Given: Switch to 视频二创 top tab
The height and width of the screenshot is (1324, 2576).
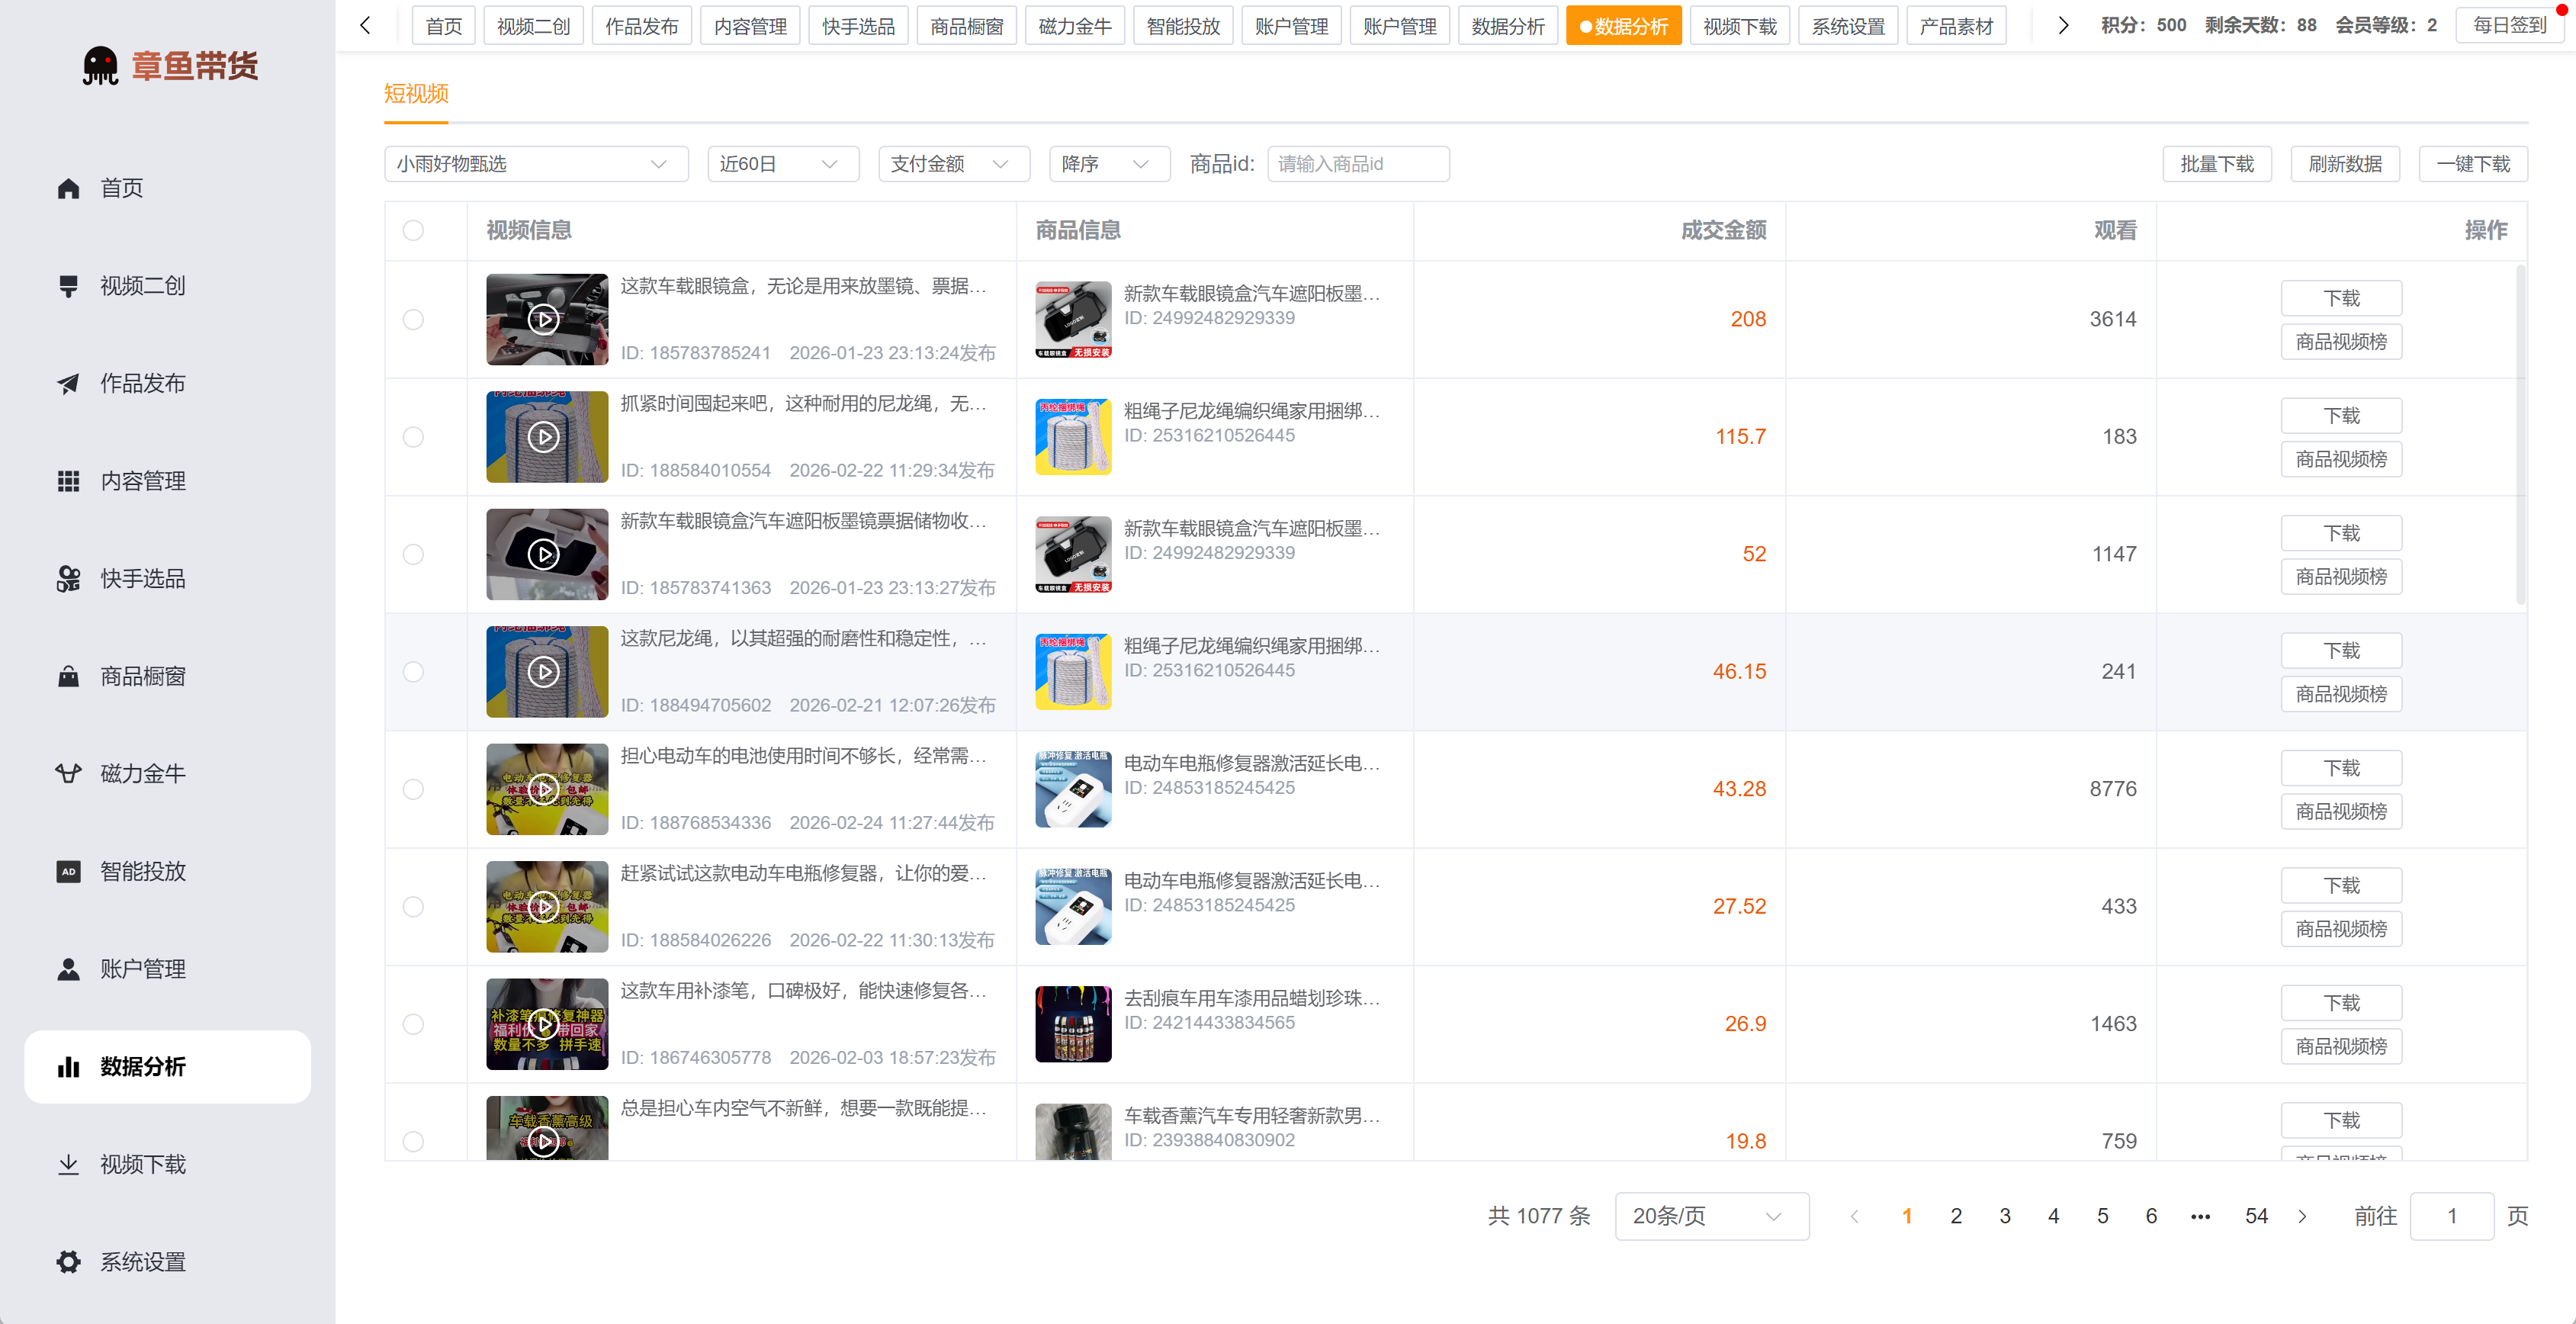Looking at the screenshot, I should coord(533,26).
